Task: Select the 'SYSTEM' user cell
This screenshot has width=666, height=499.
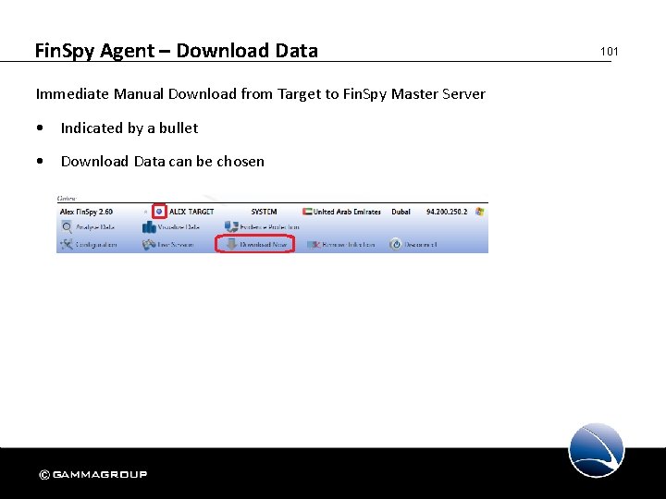Action: (264, 212)
